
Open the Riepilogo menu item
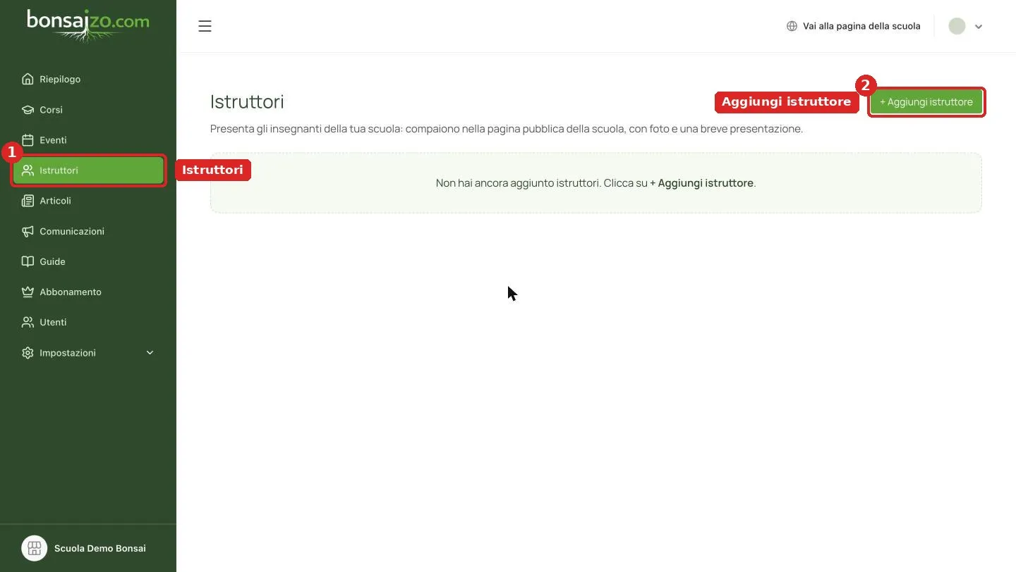tap(88, 79)
